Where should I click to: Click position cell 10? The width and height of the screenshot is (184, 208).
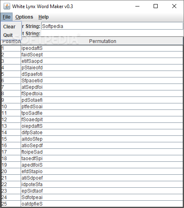click(11, 107)
